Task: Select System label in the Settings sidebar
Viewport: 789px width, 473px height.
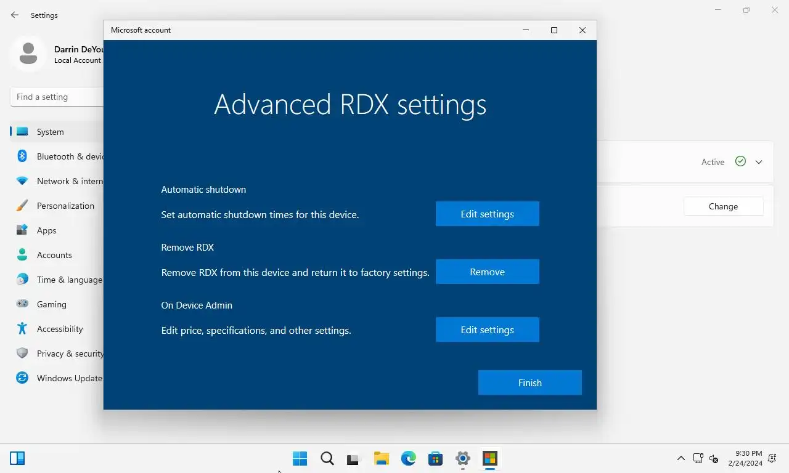Action: tap(50, 132)
